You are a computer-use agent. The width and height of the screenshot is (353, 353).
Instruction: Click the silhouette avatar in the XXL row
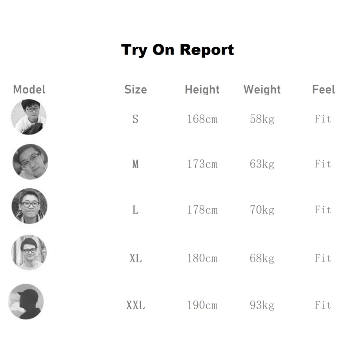coord(26,302)
